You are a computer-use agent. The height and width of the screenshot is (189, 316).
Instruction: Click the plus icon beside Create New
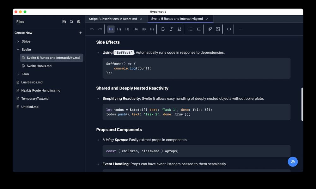(x=80, y=33)
